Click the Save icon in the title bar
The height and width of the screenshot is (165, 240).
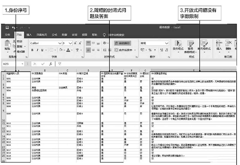click(7, 28)
